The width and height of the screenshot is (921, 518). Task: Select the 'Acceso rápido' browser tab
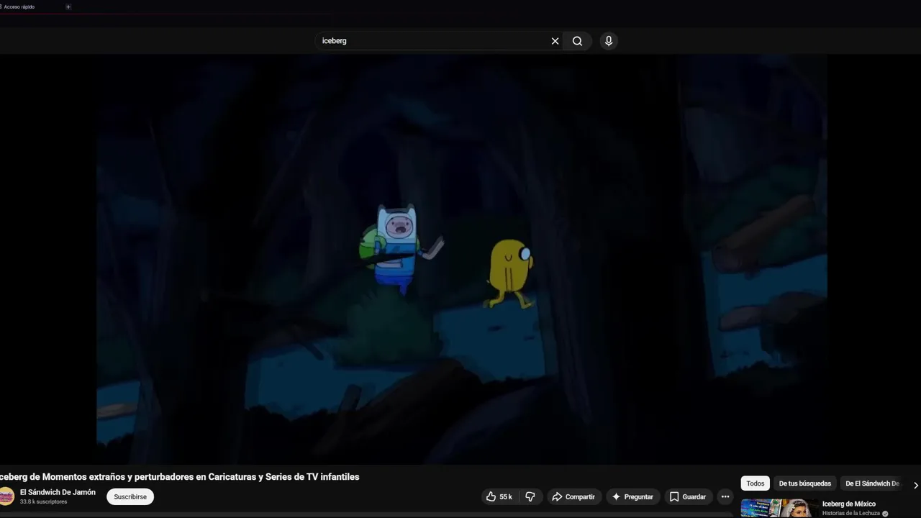click(19, 6)
